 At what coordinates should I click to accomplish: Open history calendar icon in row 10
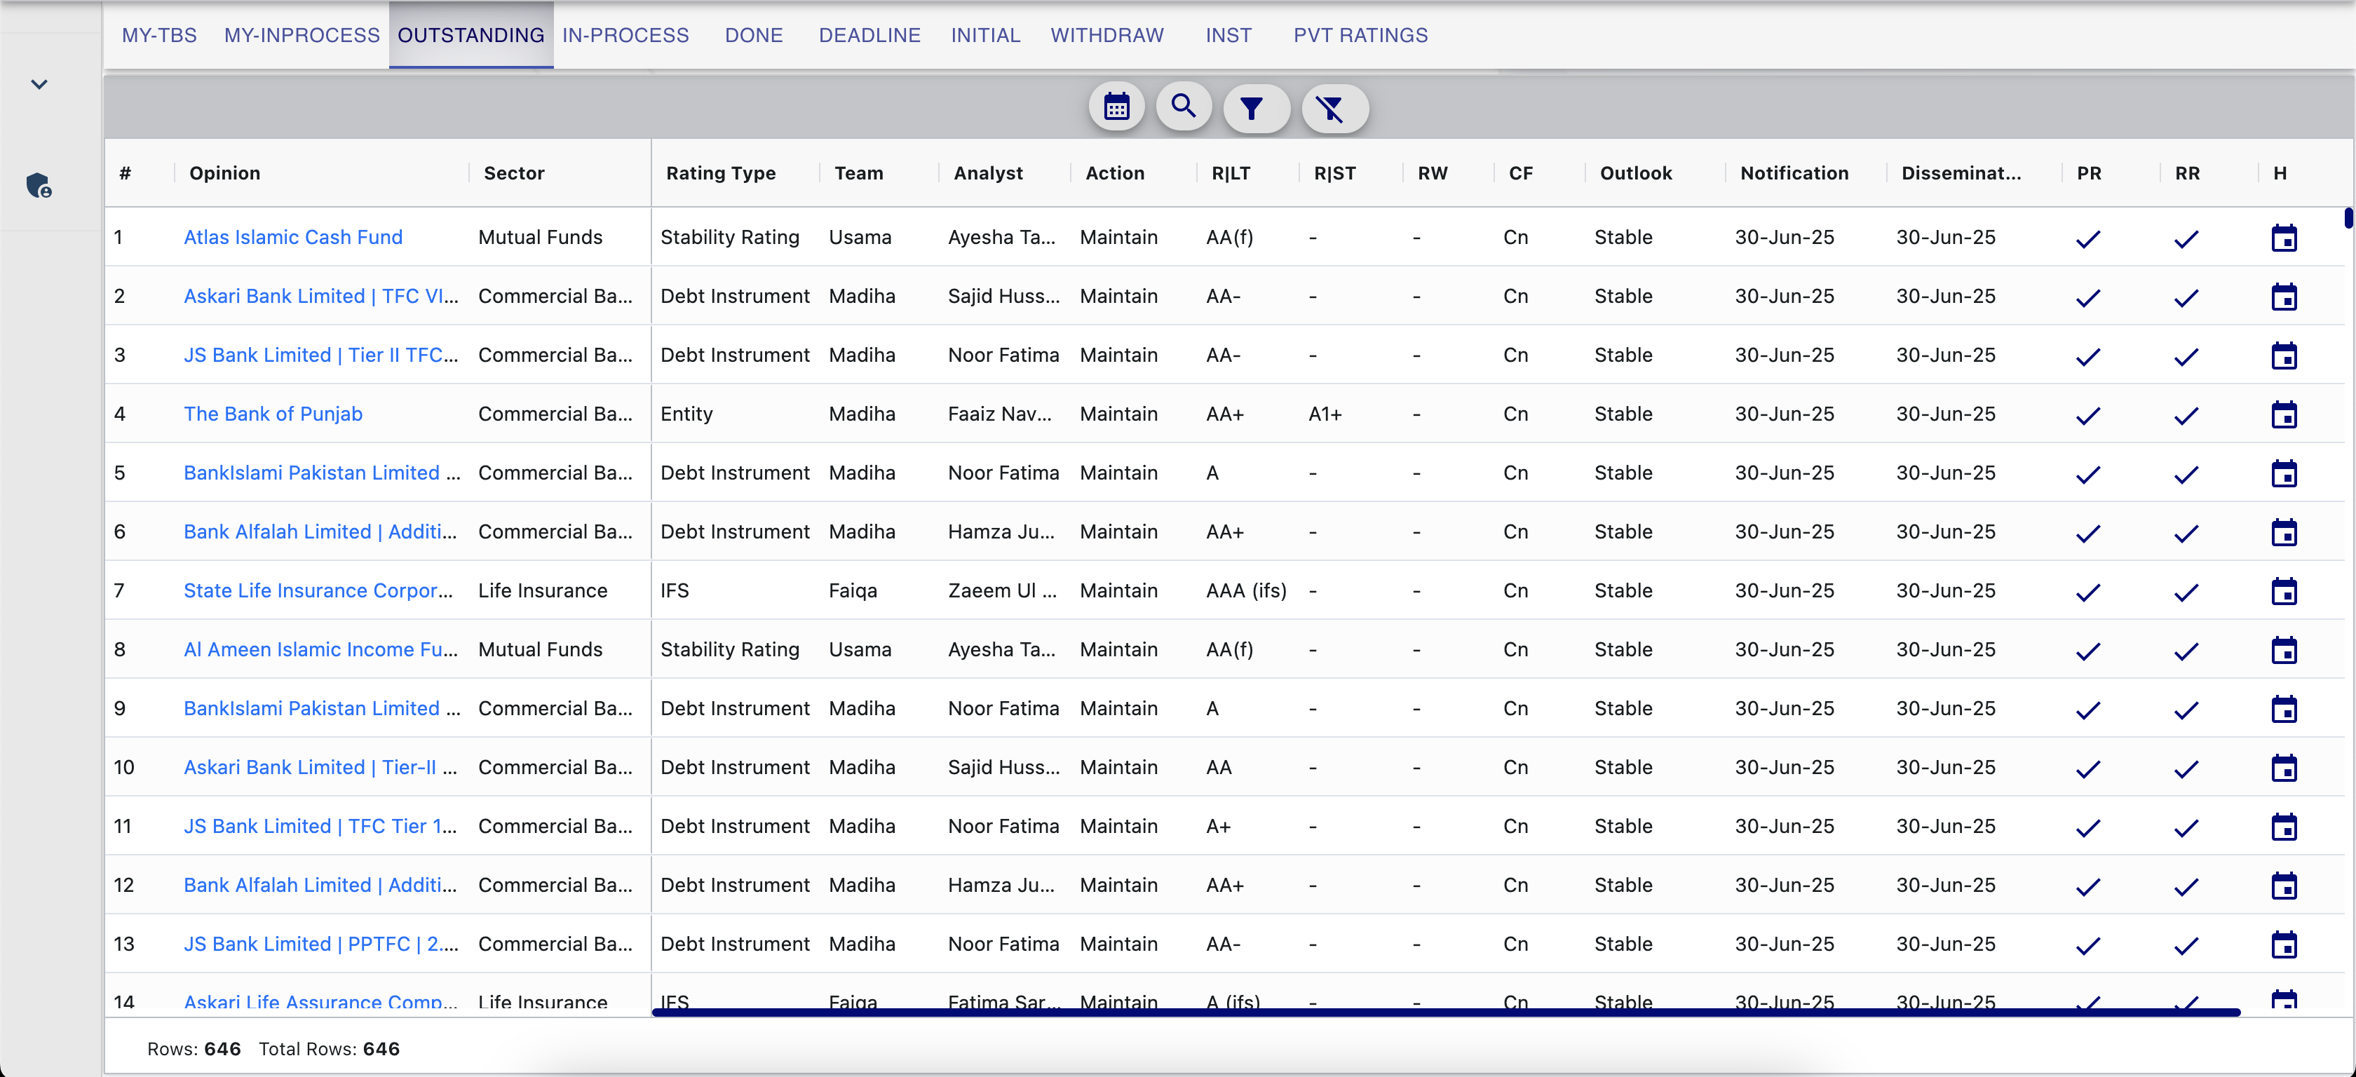(2284, 768)
